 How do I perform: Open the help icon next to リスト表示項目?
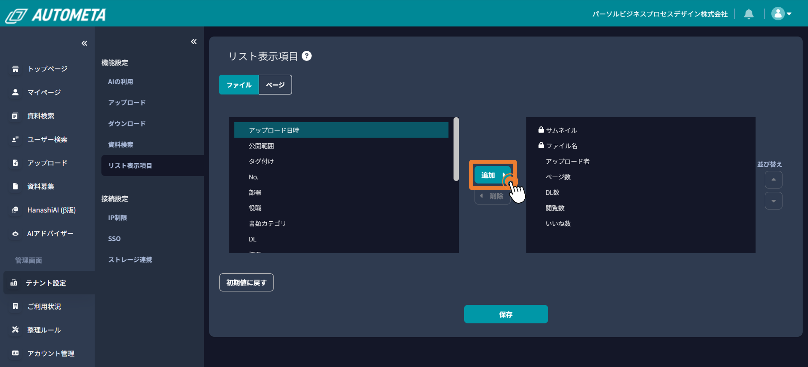tap(306, 56)
